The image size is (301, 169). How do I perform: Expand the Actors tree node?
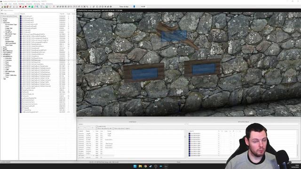pyautogui.click(x=2, y=19)
